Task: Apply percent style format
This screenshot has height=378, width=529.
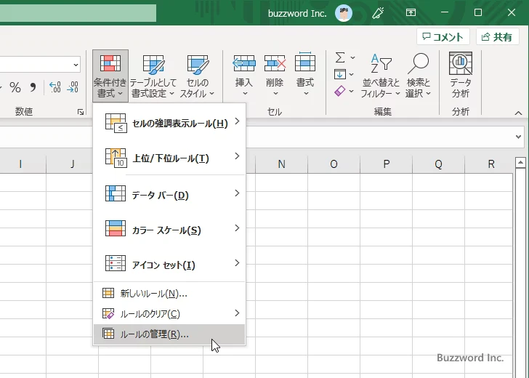Action: (x=15, y=88)
